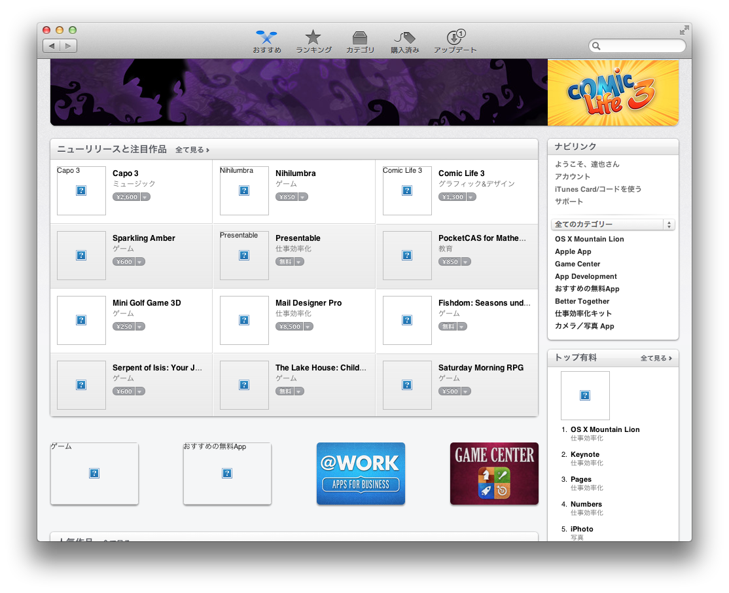This screenshot has width=729, height=593.
Task: Open the Game Center tile
Action: point(494,473)
